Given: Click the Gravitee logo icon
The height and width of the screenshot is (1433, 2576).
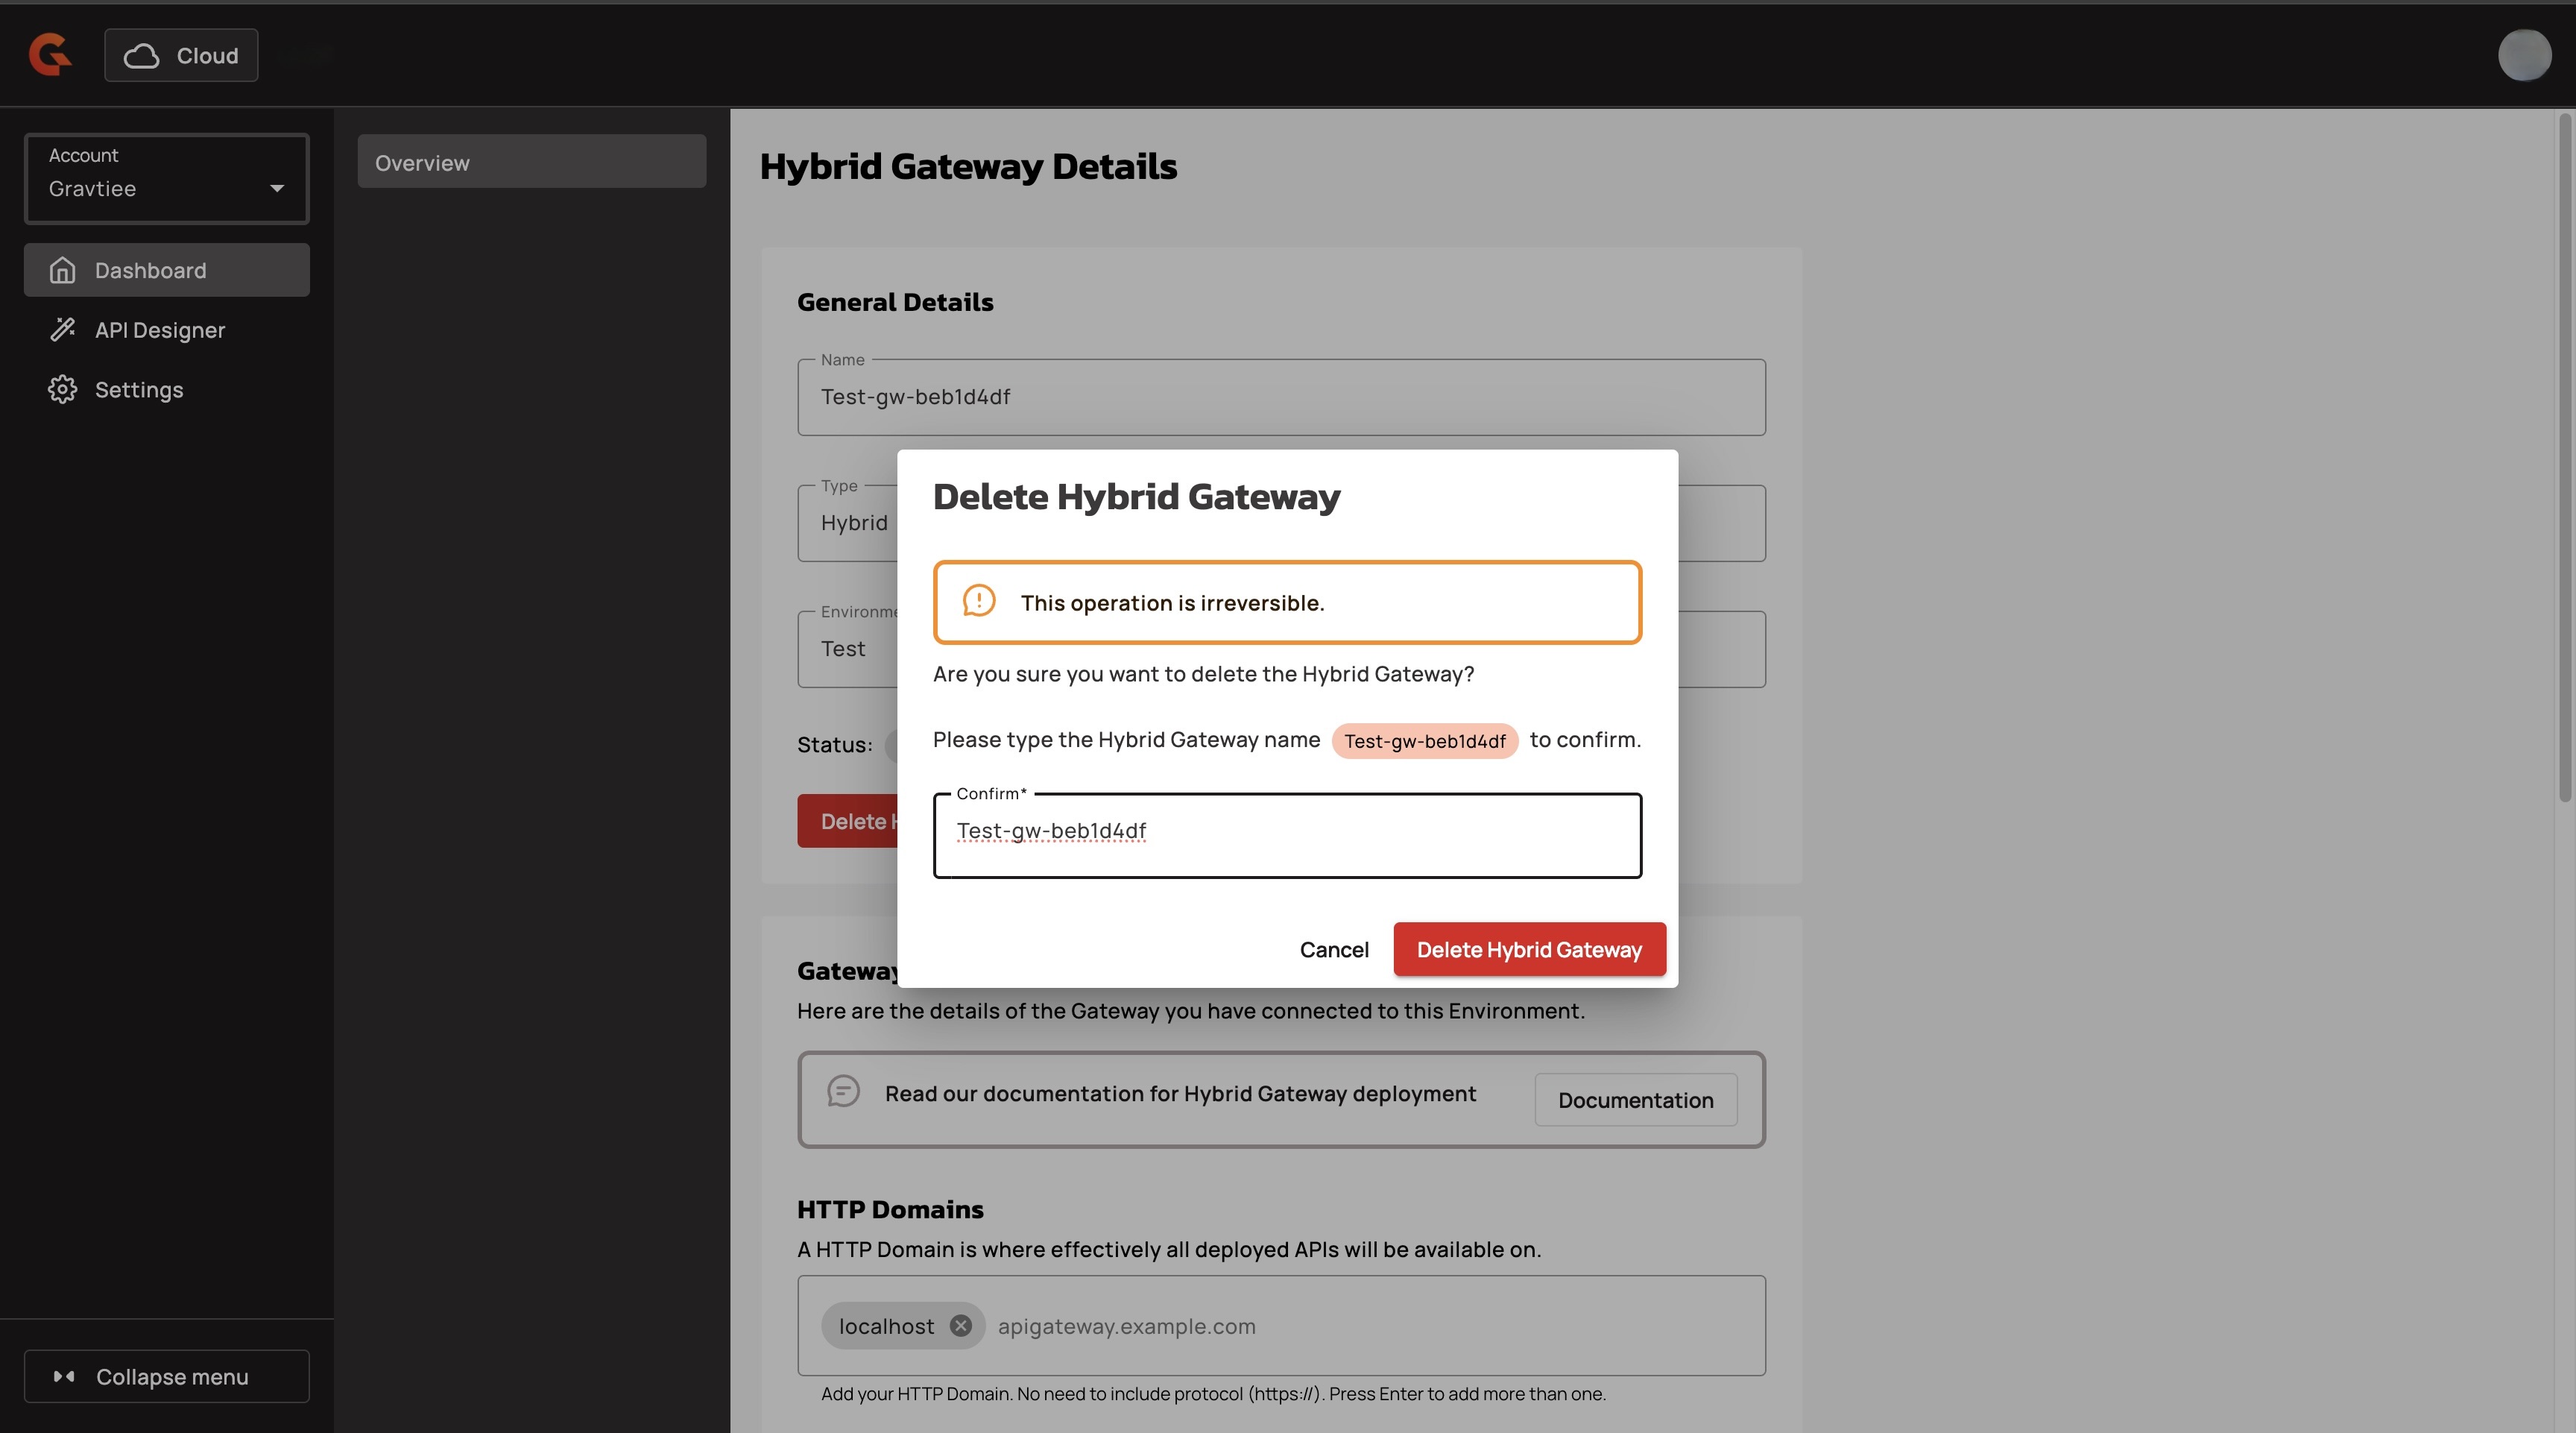Looking at the screenshot, I should point(50,54).
